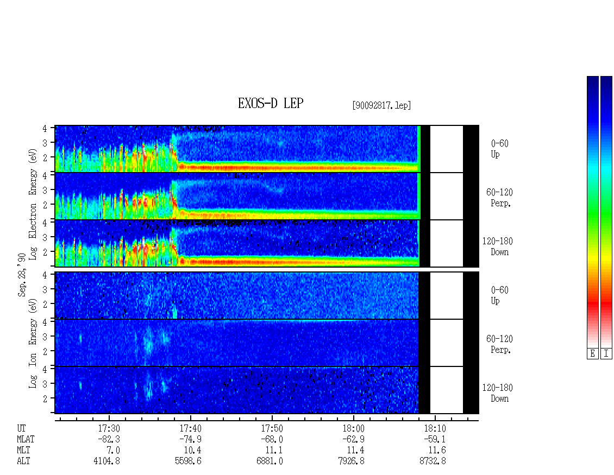Click the ALT value 8732.8

click(433, 461)
